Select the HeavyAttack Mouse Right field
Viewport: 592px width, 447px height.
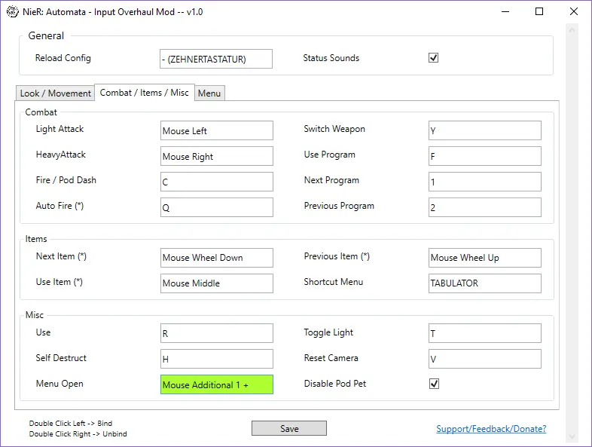point(217,156)
